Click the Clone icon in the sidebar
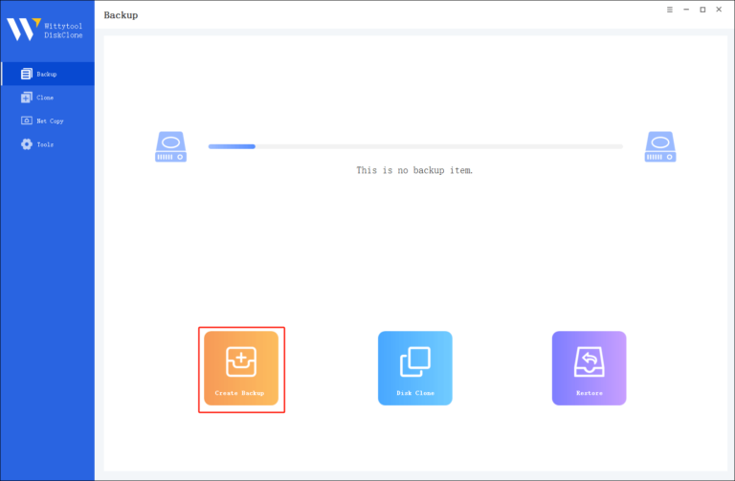735x481 pixels. (26, 98)
